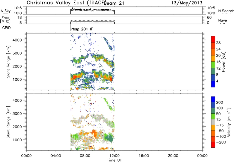The width and height of the screenshot is (234, 162).
Task: Click the '04:00' time axis label
Action: click(x=56, y=156)
